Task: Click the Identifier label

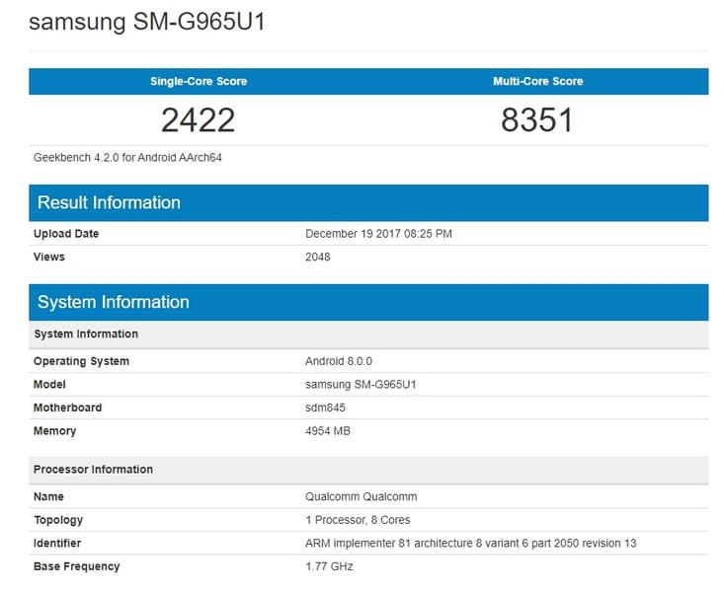Action: click(x=57, y=544)
